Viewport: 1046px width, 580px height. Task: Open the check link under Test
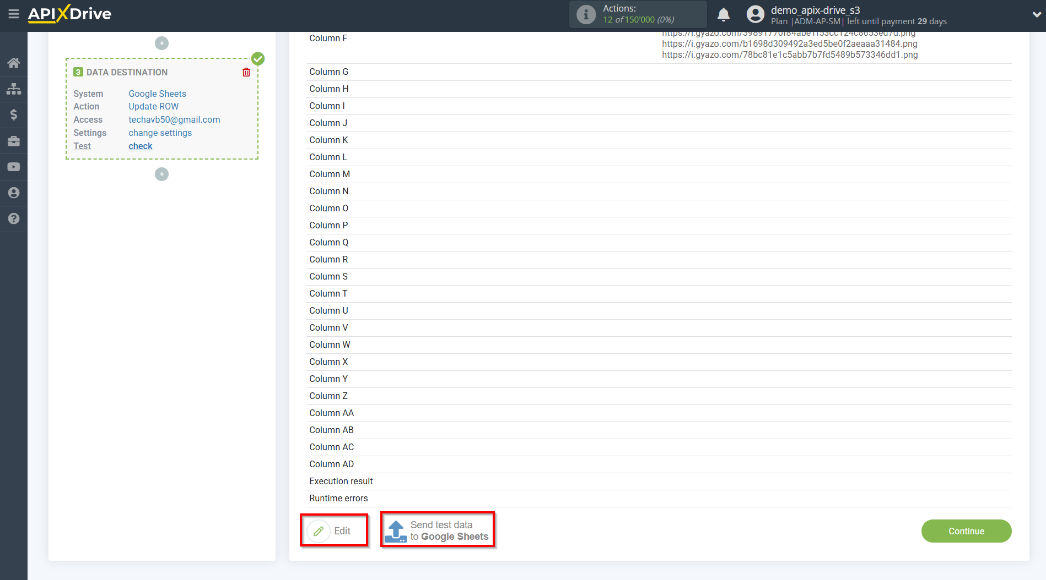[x=140, y=146]
